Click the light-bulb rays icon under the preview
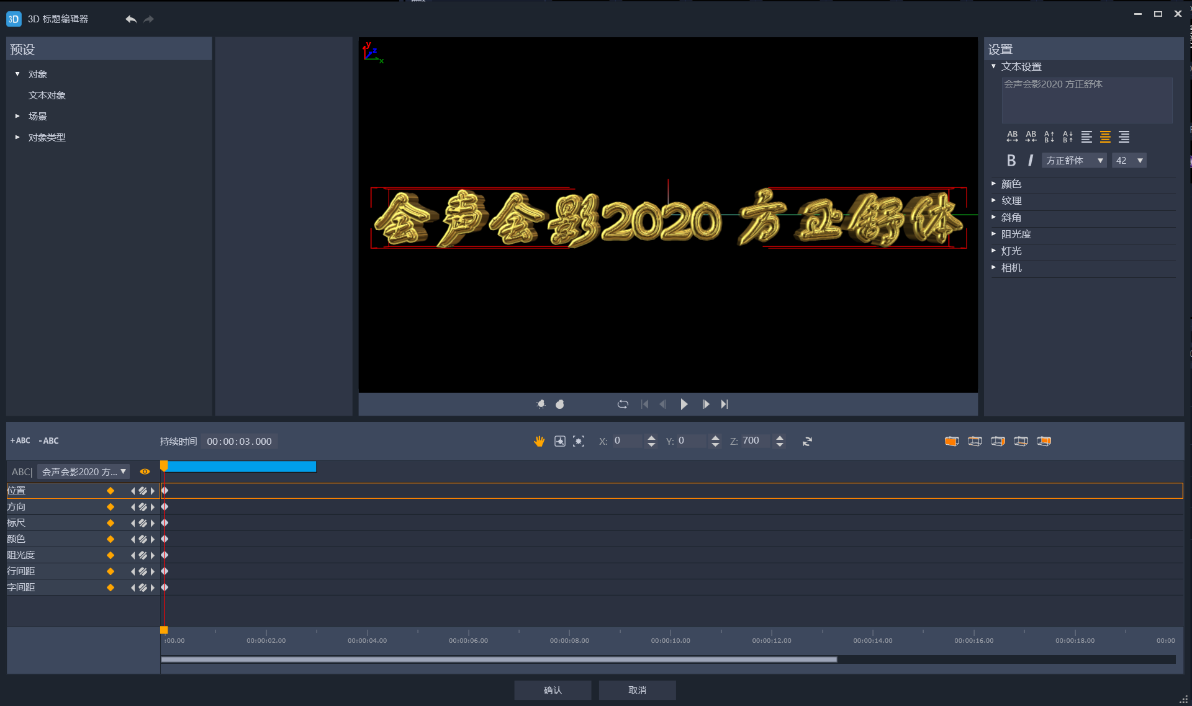The image size is (1192, 706). click(541, 404)
